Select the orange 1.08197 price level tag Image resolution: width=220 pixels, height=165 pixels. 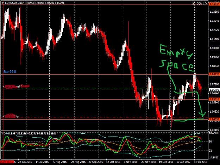pos(214,74)
